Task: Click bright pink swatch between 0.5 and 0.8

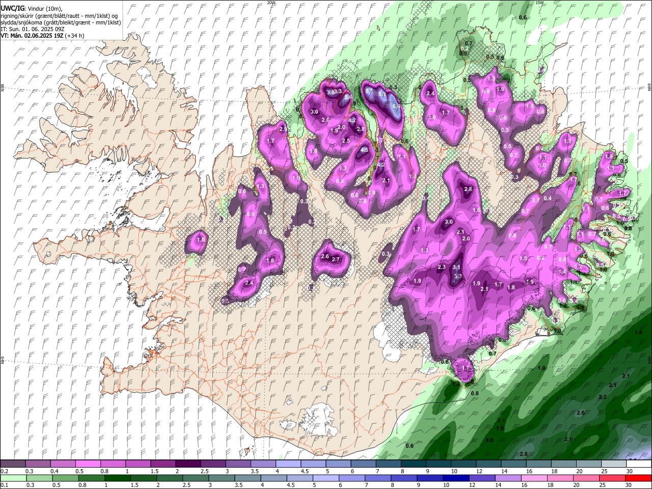Action: click(88, 464)
